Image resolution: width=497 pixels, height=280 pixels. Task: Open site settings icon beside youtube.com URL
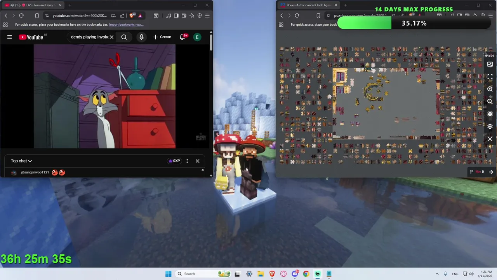tap(47, 16)
